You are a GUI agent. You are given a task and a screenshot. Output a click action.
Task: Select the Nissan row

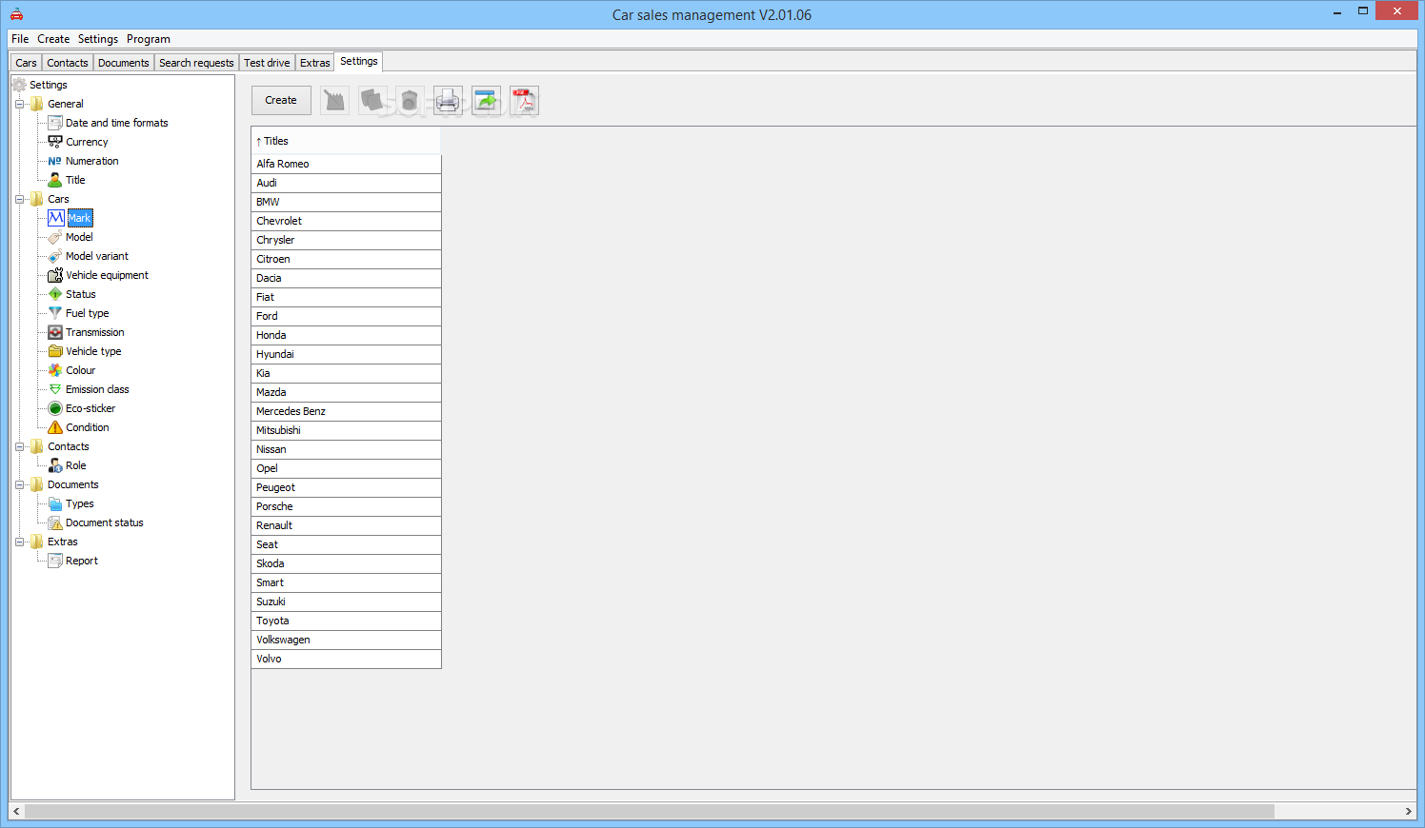coord(346,449)
